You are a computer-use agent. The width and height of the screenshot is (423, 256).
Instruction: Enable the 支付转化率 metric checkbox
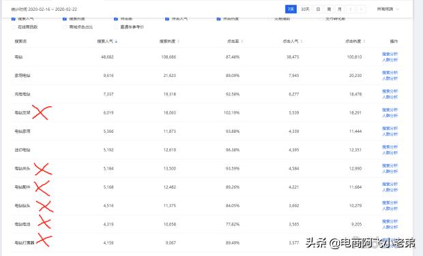[321, 18]
